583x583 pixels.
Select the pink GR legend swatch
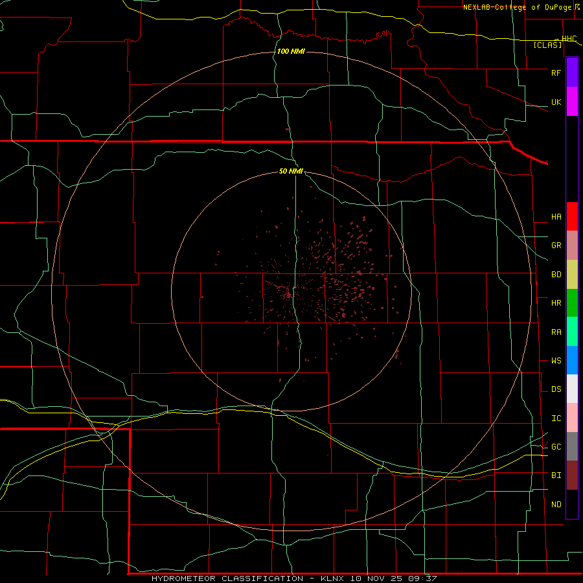coord(572,246)
